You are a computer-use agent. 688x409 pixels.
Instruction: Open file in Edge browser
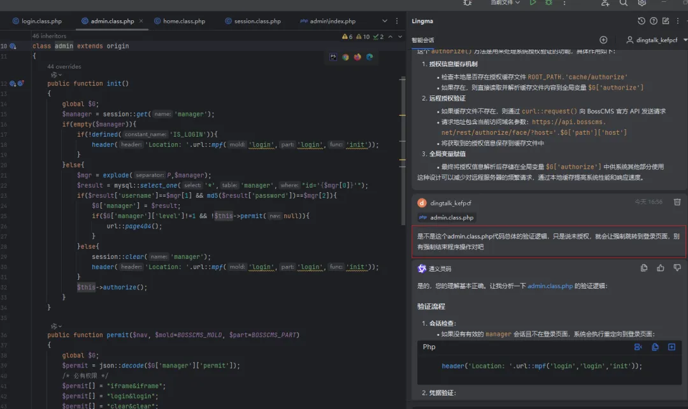click(369, 57)
